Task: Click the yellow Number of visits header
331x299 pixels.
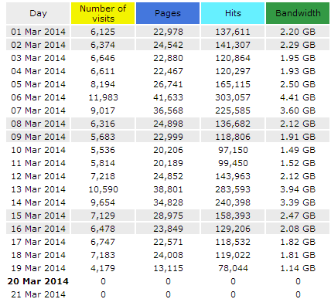Action: [x=103, y=13]
